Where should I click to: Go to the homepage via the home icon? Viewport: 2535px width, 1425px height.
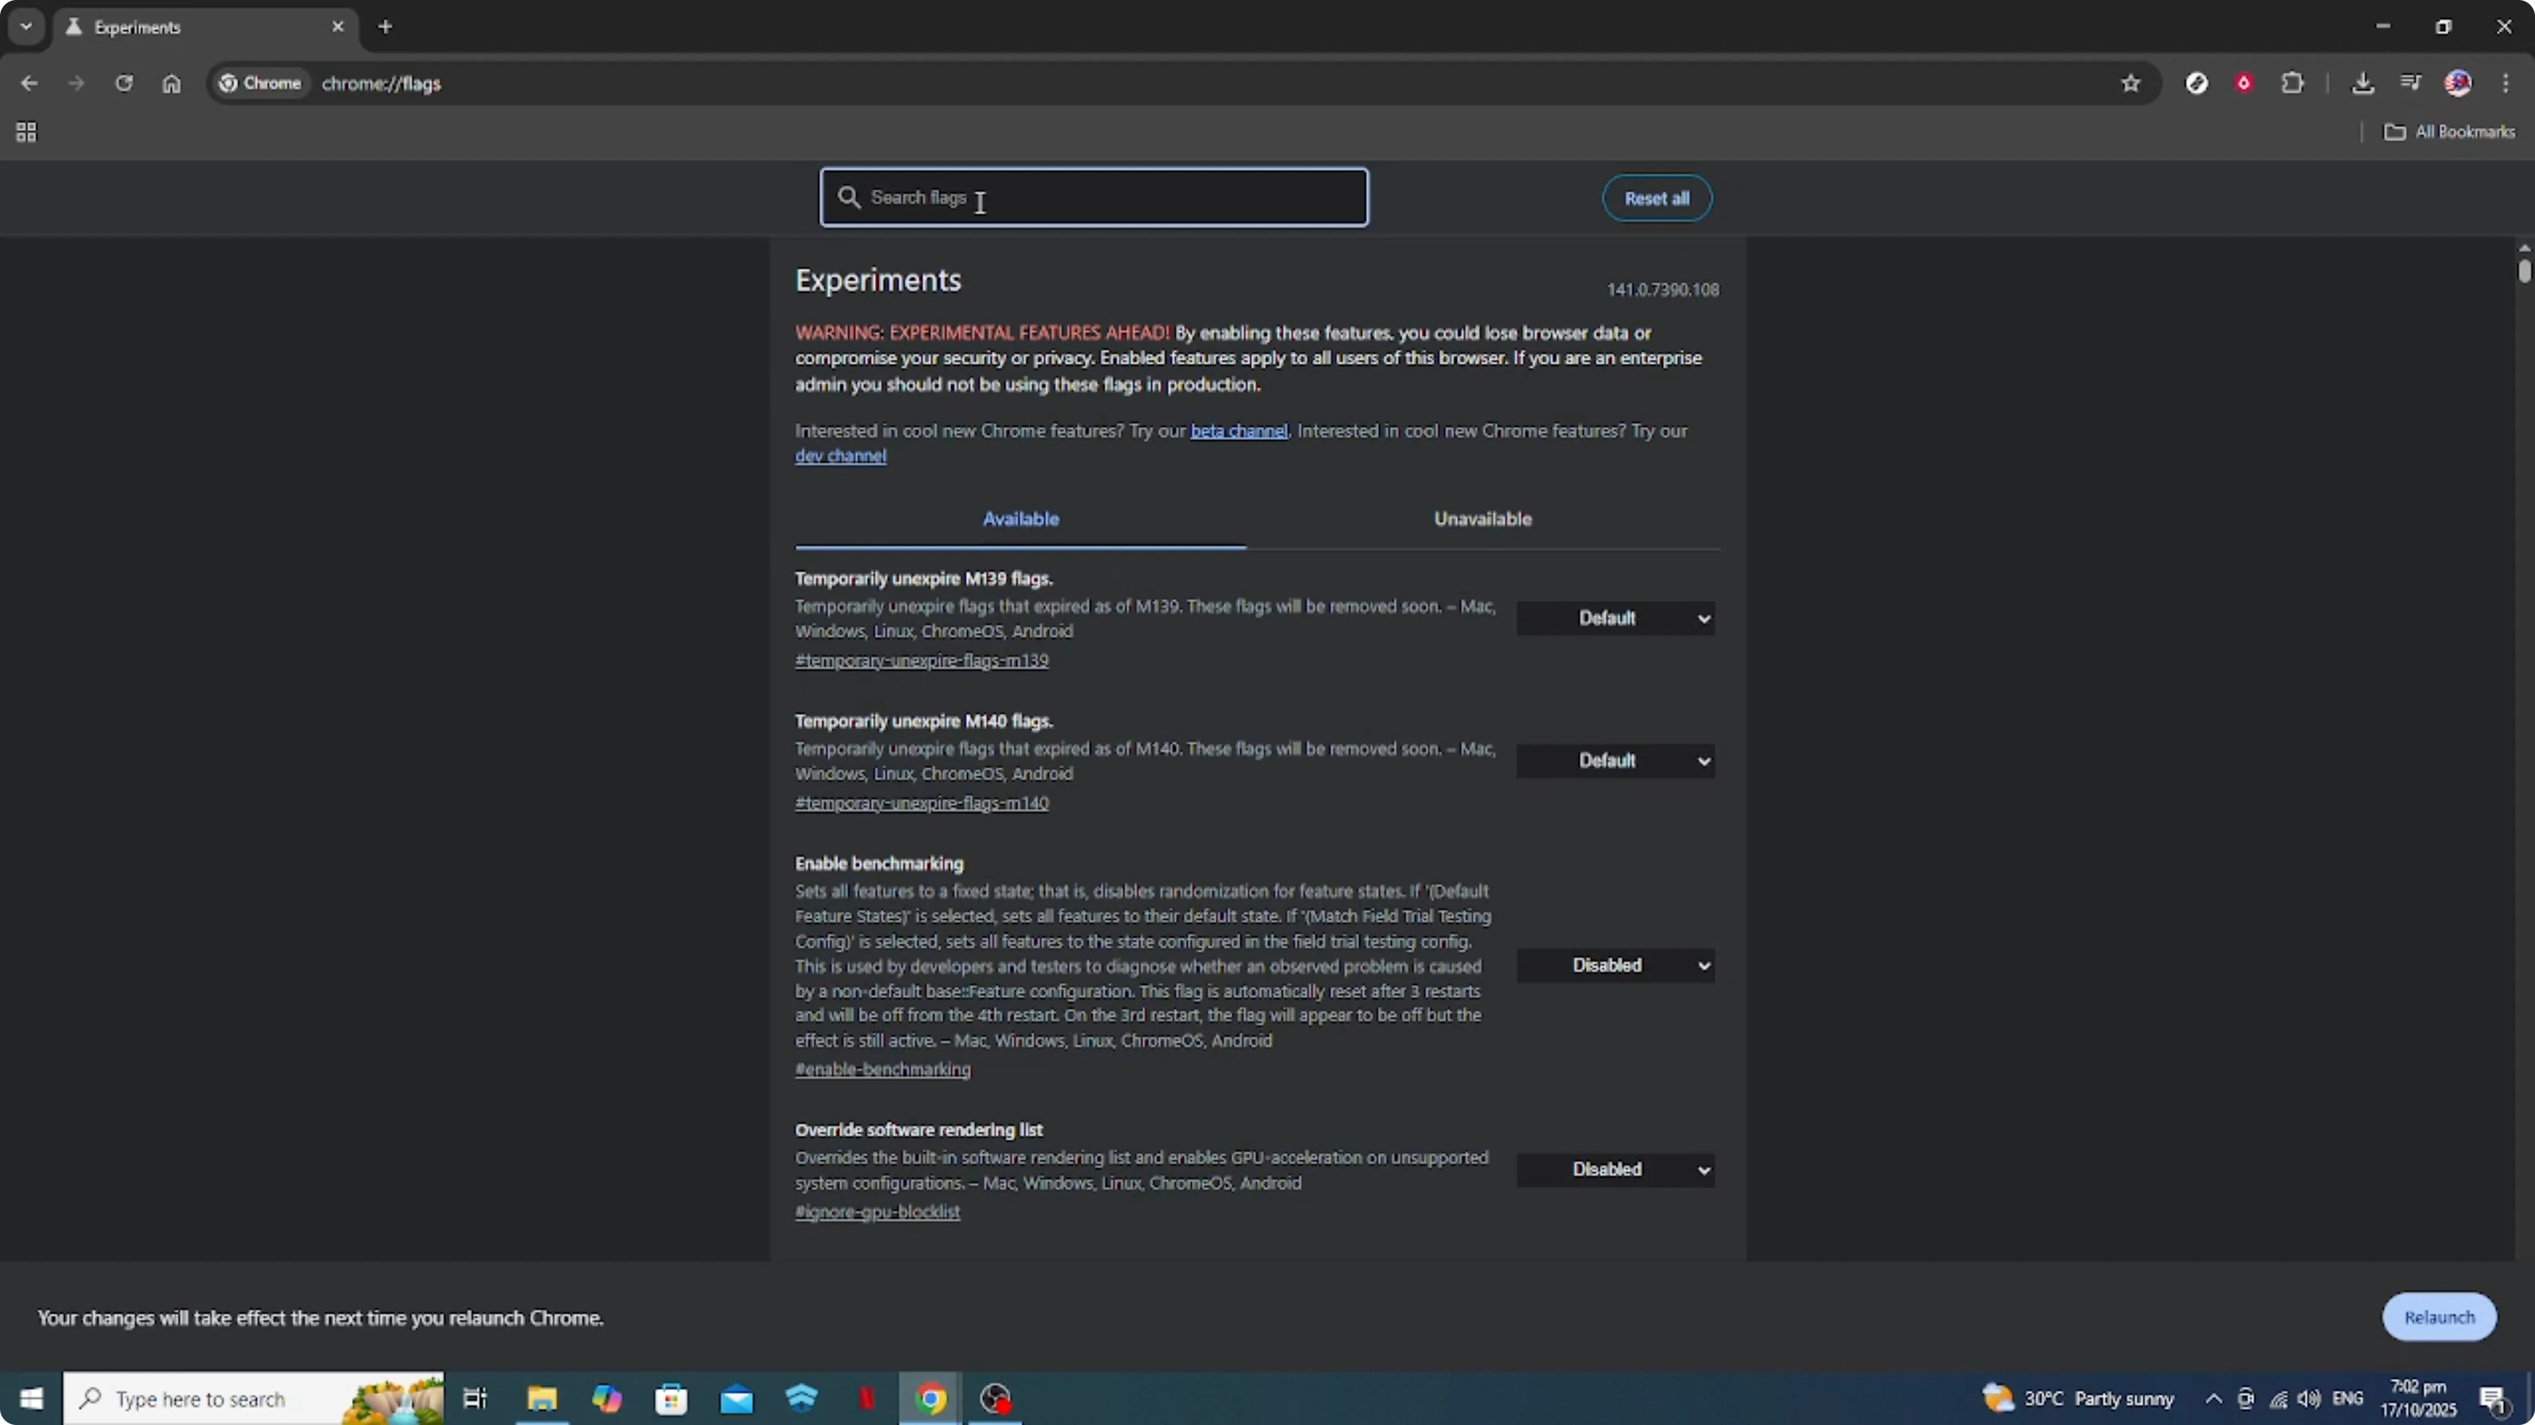click(172, 83)
